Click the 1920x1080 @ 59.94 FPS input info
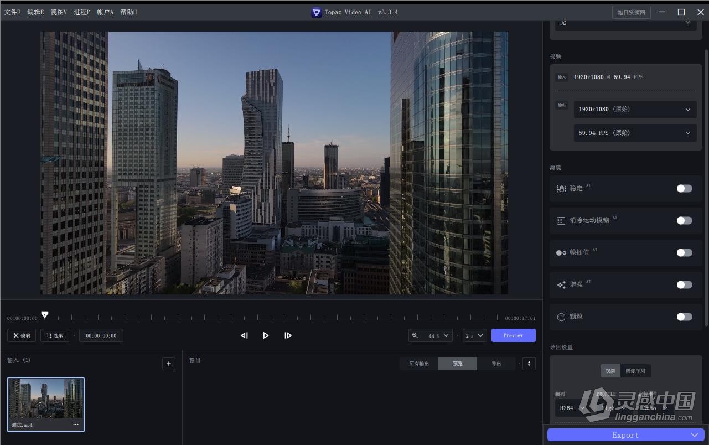 (608, 77)
